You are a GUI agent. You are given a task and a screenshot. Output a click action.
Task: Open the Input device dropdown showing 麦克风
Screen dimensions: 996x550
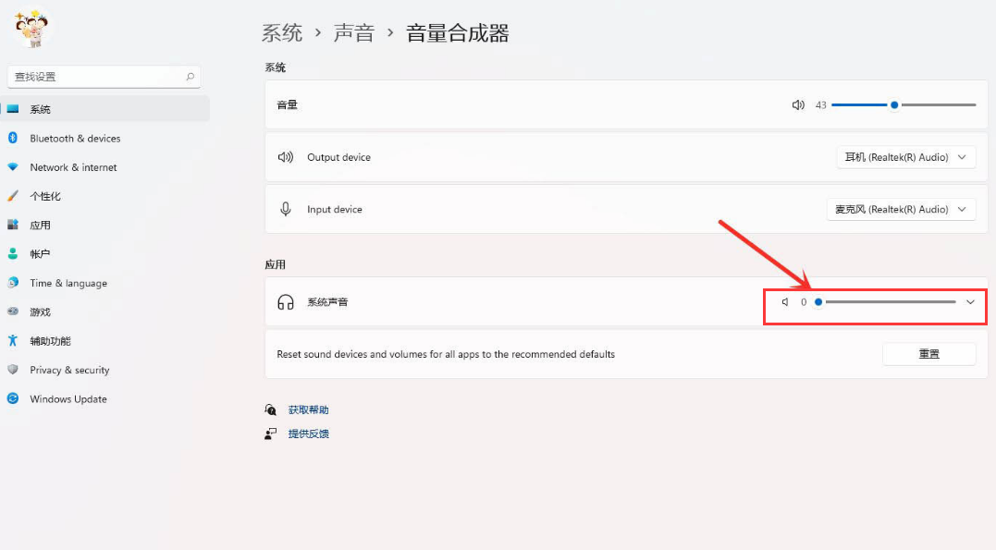coord(901,208)
